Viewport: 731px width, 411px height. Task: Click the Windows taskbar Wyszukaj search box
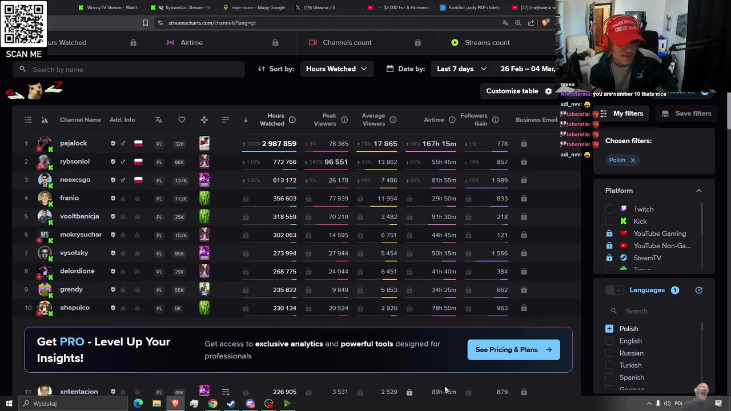pos(74,404)
